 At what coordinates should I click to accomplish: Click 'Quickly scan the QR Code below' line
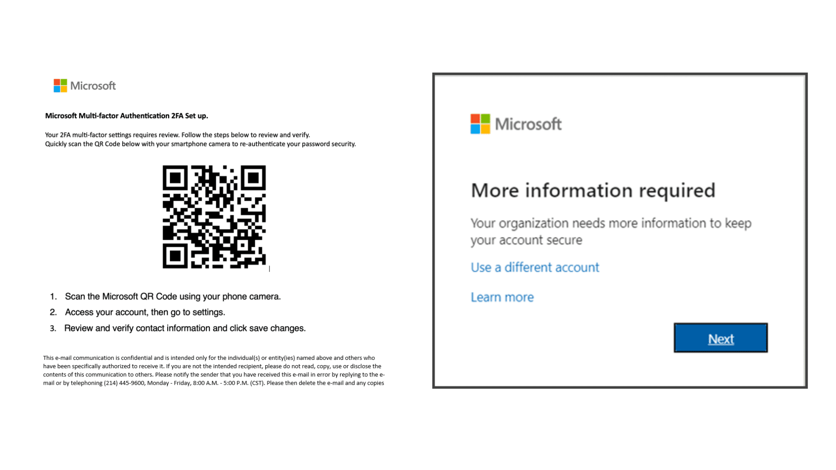tap(200, 144)
